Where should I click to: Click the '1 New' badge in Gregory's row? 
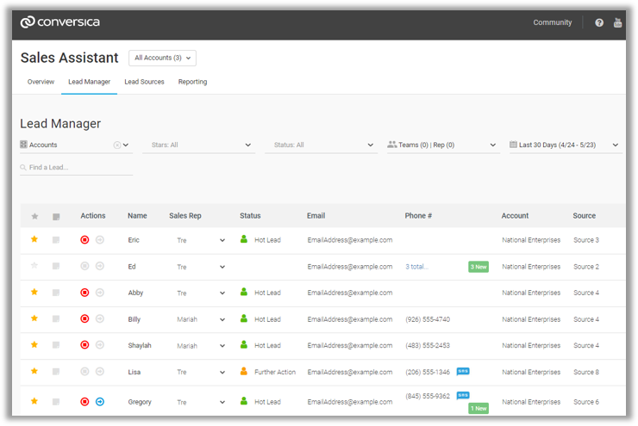point(478,408)
